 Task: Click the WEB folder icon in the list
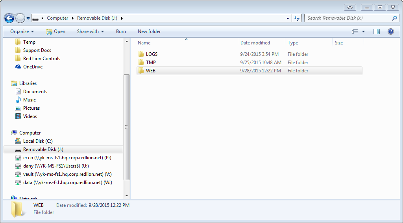click(141, 70)
